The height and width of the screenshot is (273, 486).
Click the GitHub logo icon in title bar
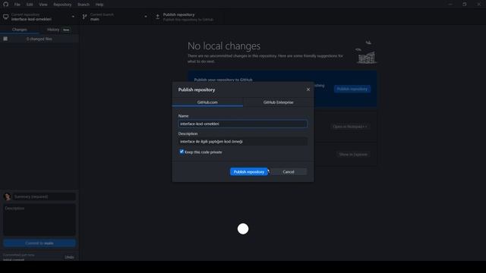(x=5, y=5)
